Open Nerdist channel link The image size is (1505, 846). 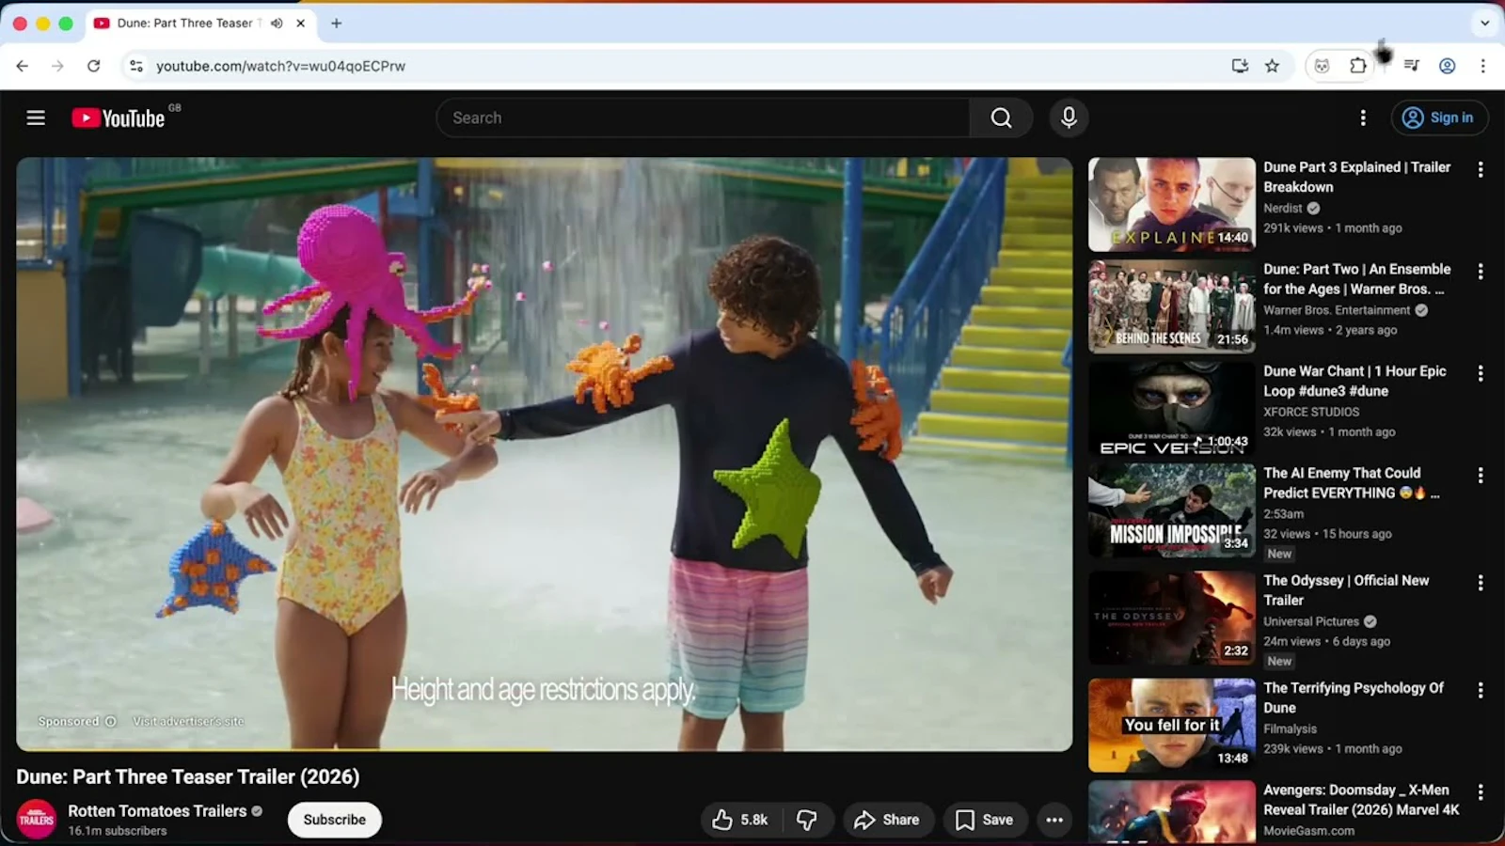point(1283,209)
